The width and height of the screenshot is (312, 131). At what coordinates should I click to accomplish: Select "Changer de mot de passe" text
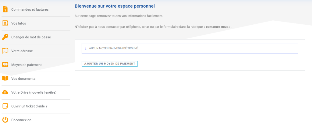pos(31,37)
